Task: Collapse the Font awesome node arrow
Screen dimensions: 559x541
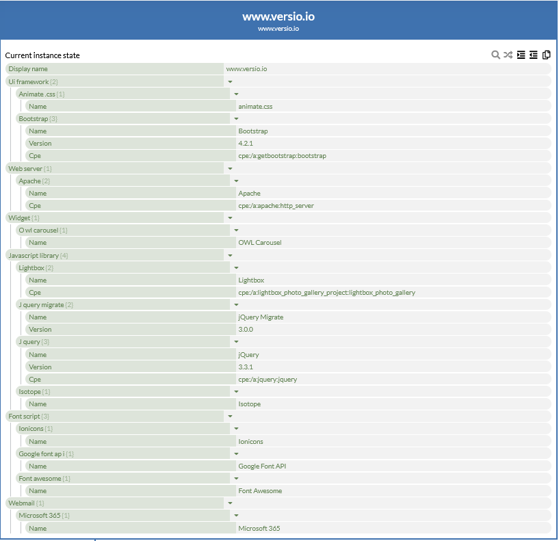Action: [x=236, y=478]
